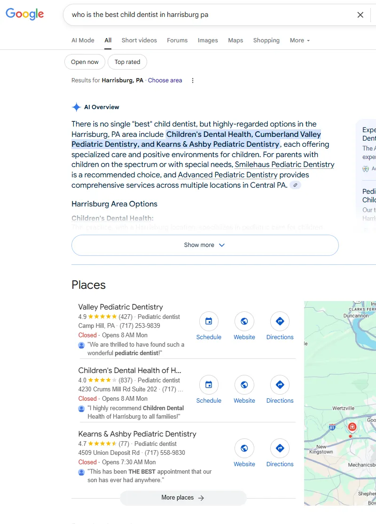Click the More places button
This screenshot has height=524, width=376.
click(x=183, y=498)
